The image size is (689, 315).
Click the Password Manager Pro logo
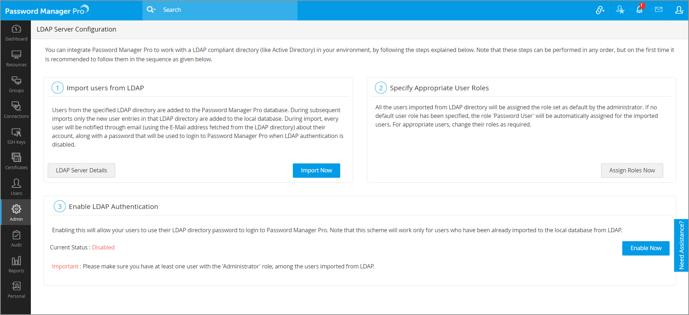click(x=47, y=10)
